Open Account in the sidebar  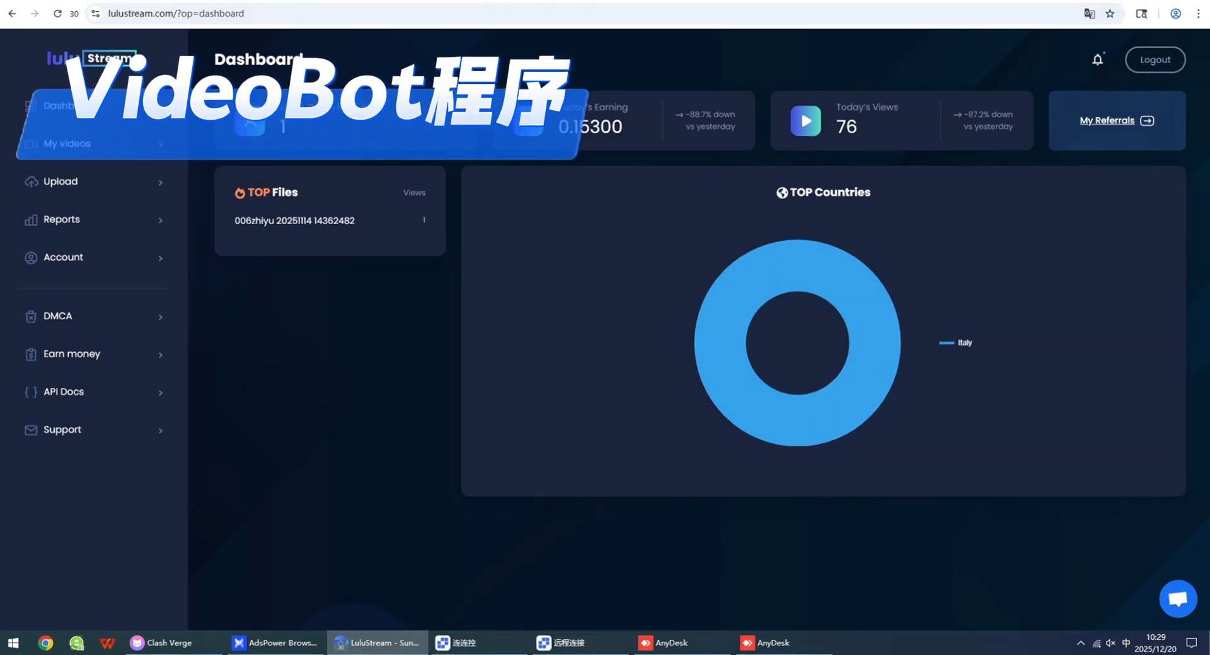click(93, 257)
